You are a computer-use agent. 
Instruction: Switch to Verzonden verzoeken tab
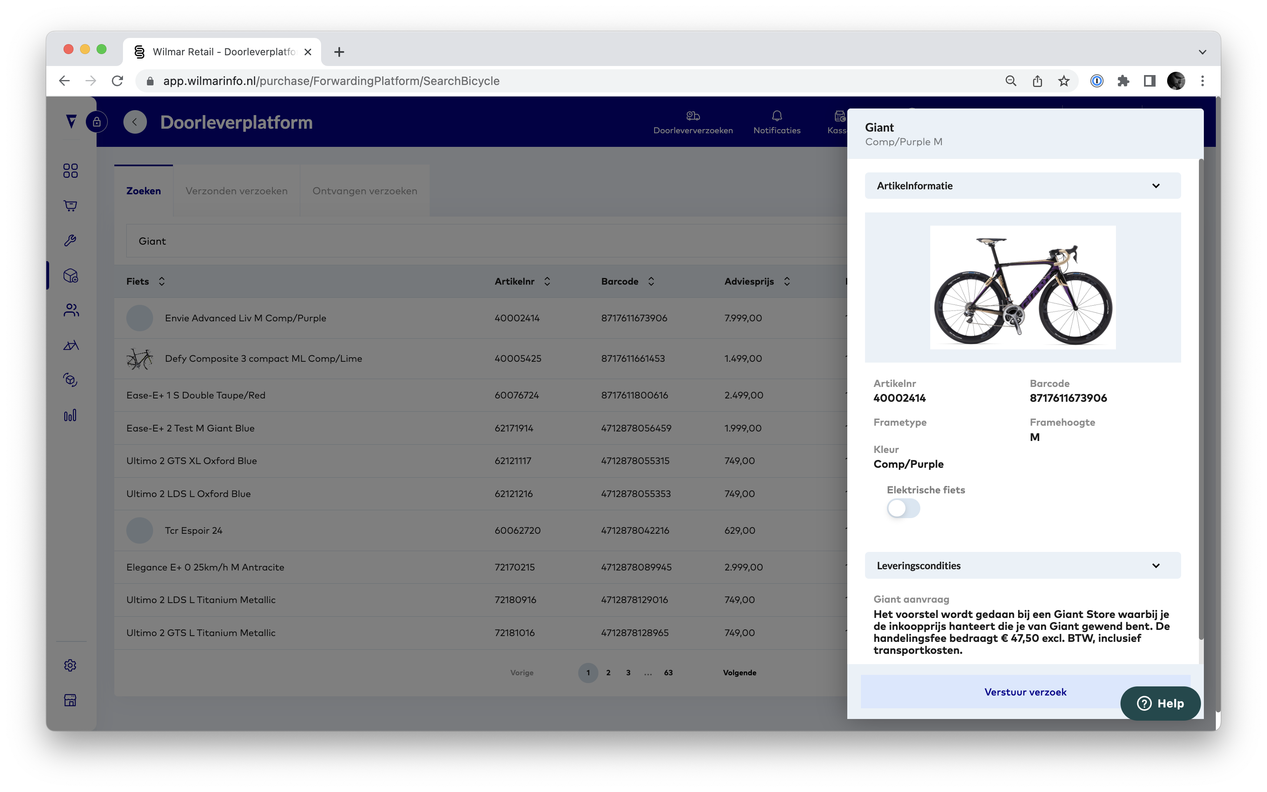(x=236, y=191)
